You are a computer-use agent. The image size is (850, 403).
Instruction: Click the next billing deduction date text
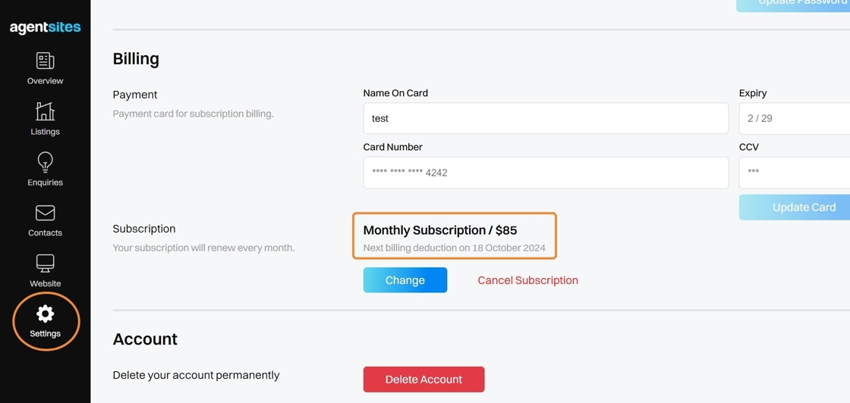tap(454, 248)
